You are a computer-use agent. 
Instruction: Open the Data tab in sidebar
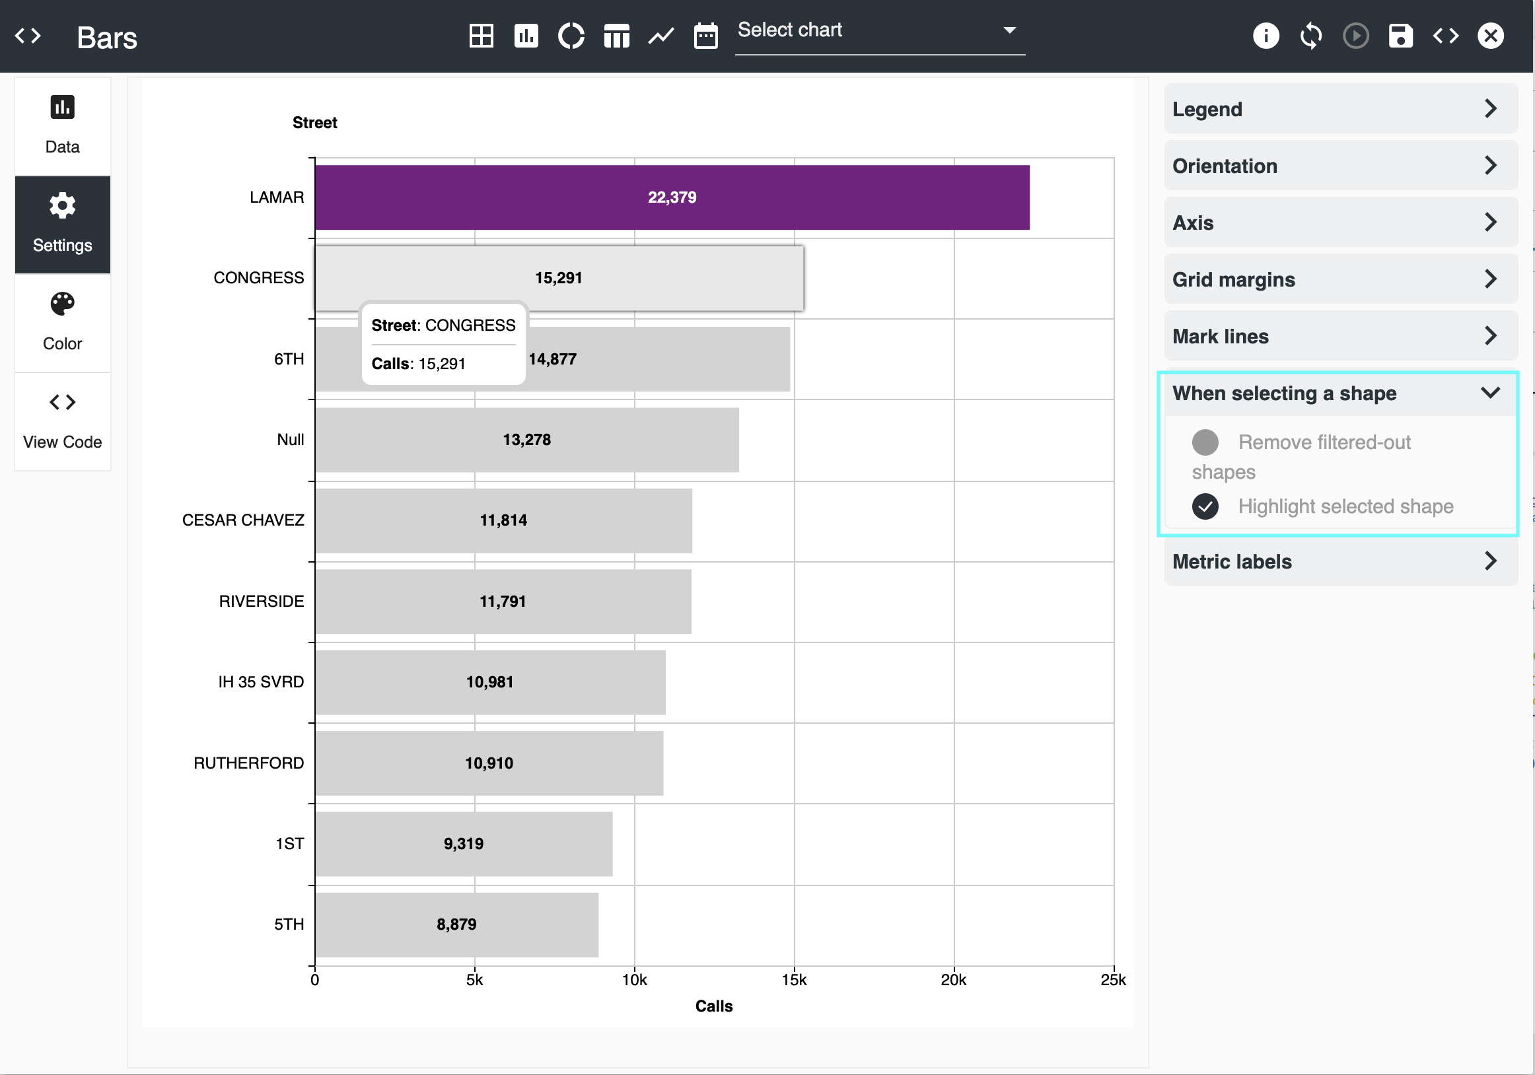coord(62,125)
